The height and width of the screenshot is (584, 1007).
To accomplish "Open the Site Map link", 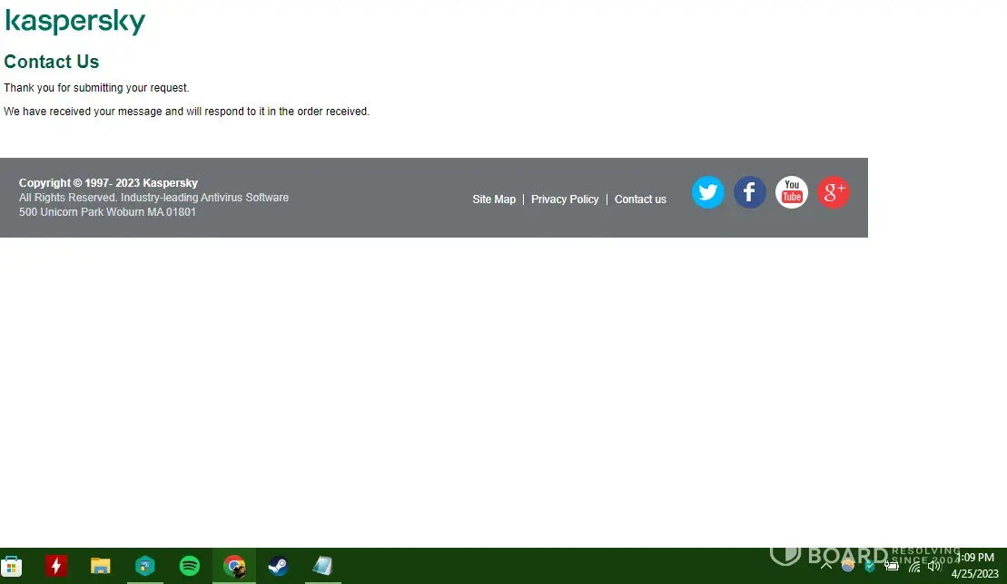I will (x=494, y=200).
